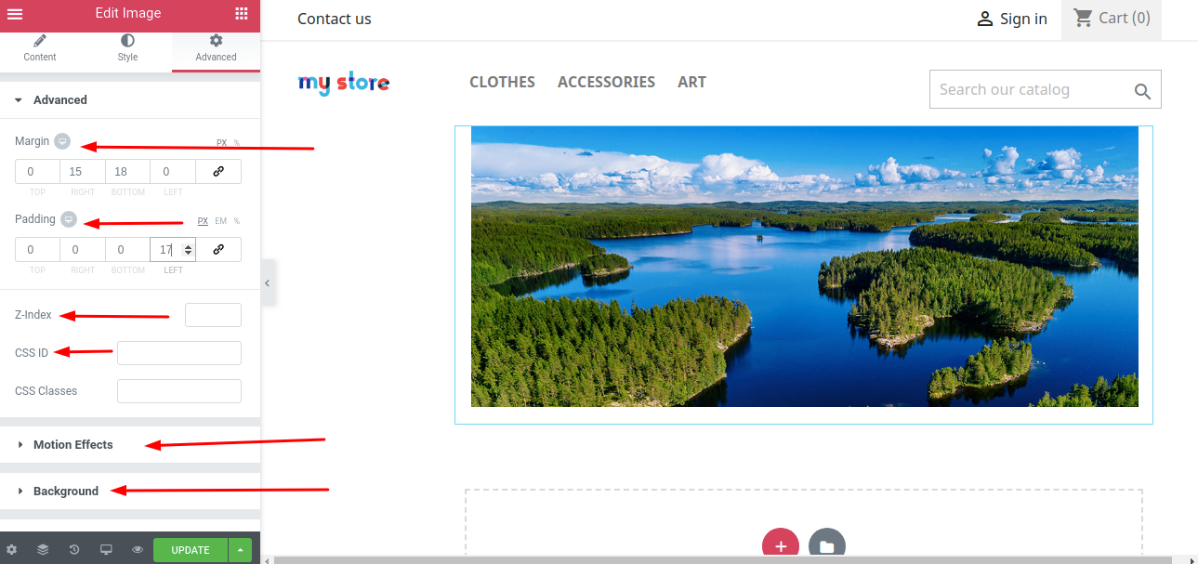Image resolution: width=1198 pixels, height=564 pixels.
Task: Click the Z-Index input field
Action: 213,315
